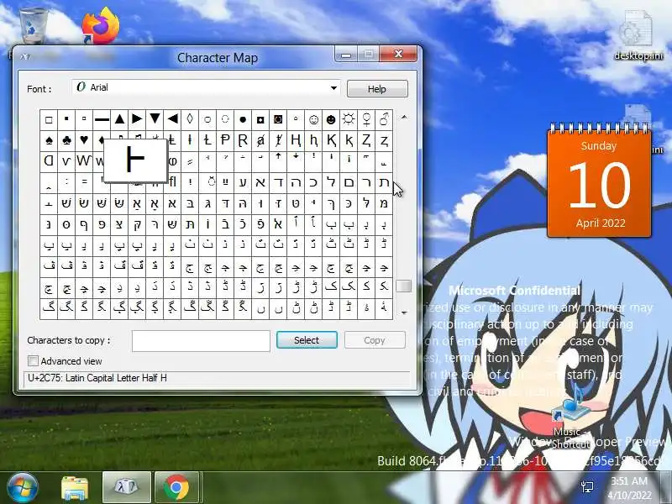Click the Character Map taskbar button

pos(127,487)
